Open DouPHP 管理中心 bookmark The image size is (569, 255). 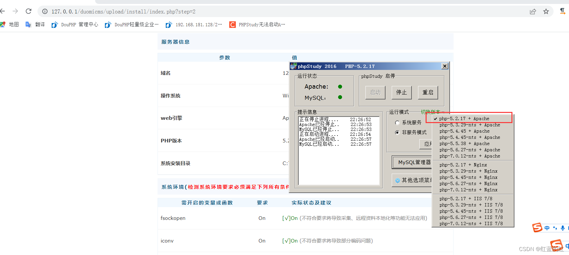tap(75, 25)
